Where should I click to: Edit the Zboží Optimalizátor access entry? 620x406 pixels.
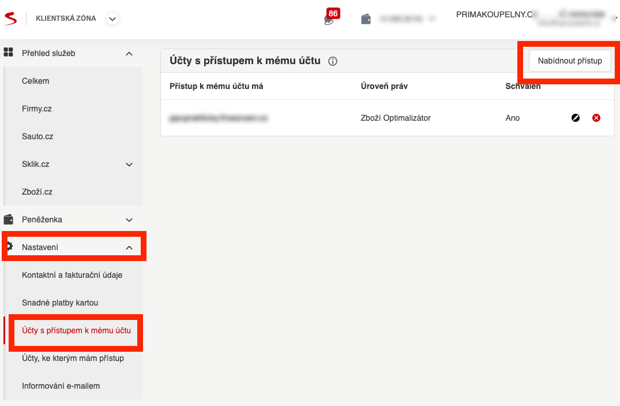point(576,118)
